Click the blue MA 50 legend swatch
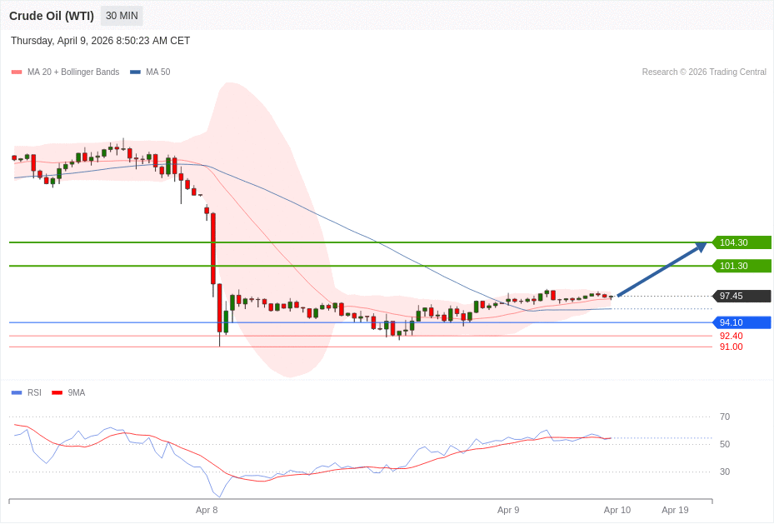Viewport: 774px width, 524px height. click(135, 72)
